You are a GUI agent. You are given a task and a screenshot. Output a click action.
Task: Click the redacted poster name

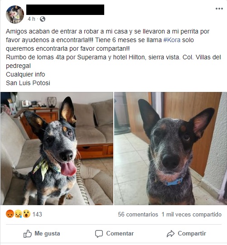pyautogui.click(x=65, y=10)
